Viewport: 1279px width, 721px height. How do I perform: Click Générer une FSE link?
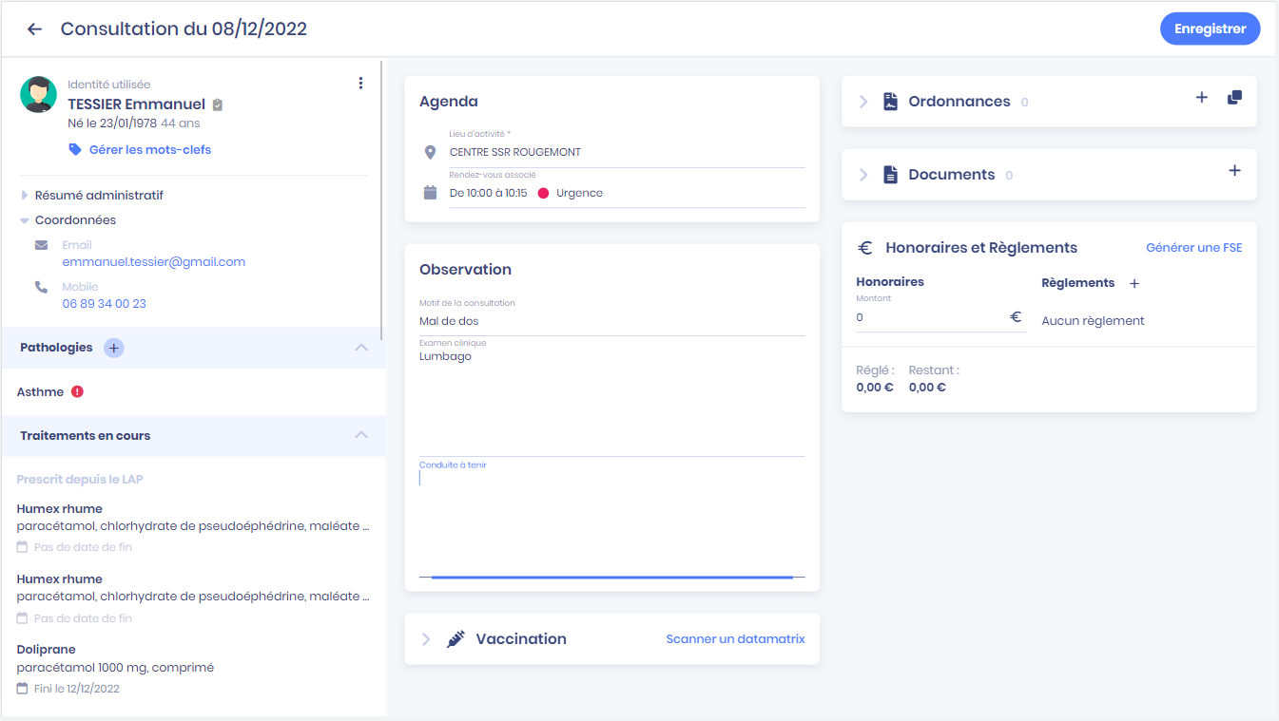tap(1193, 248)
